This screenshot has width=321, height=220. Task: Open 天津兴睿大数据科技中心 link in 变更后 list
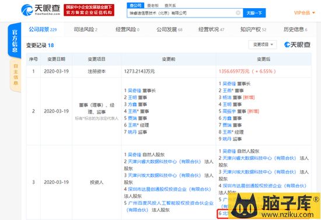click(259, 158)
